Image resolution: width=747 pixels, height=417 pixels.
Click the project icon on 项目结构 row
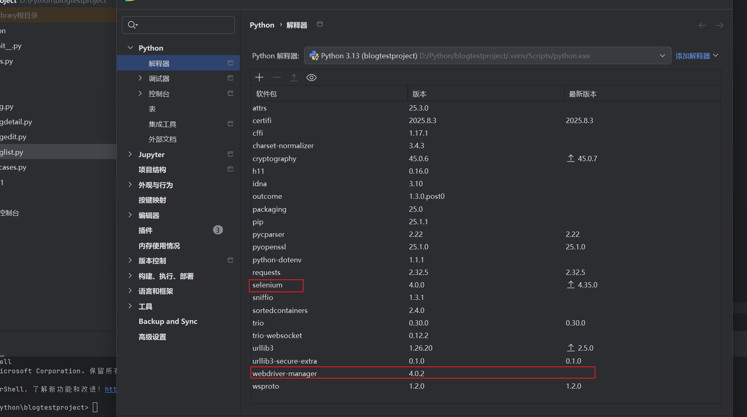click(231, 169)
